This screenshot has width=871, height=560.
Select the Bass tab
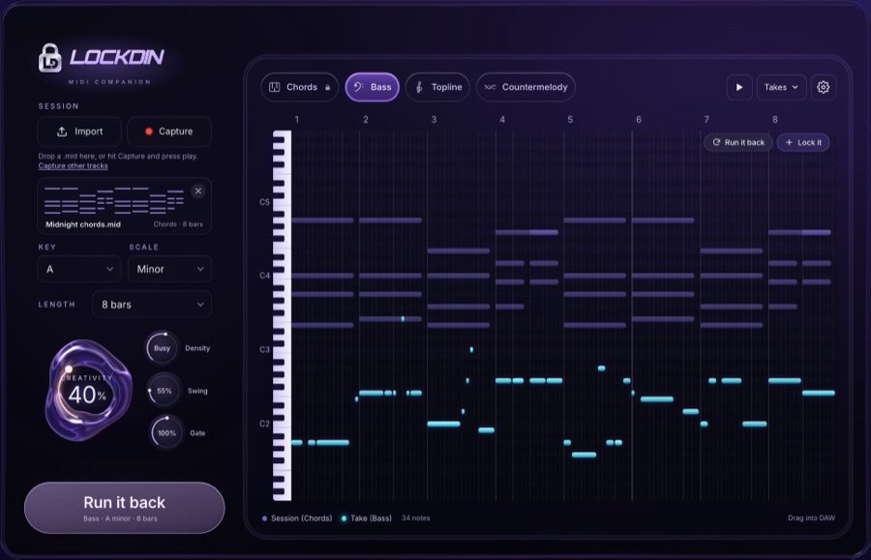(373, 87)
